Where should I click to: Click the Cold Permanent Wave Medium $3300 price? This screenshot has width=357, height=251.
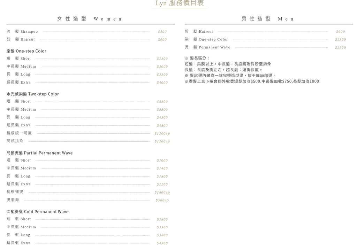click(87, 227)
